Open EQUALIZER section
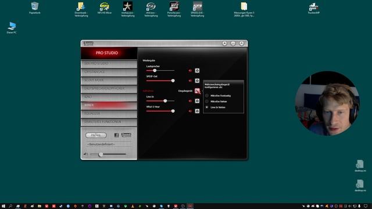This screenshot has width=372, height=209. pyautogui.click(x=109, y=114)
